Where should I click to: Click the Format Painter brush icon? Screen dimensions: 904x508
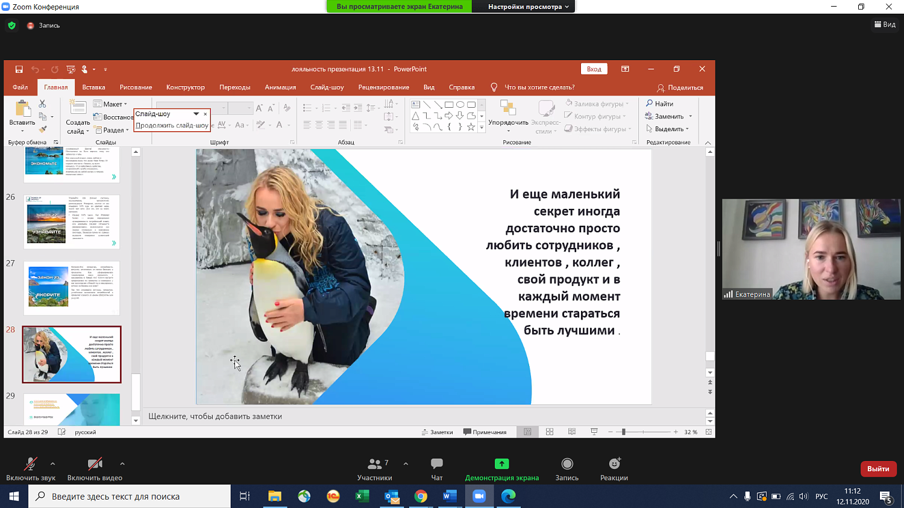tap(42, 129)
